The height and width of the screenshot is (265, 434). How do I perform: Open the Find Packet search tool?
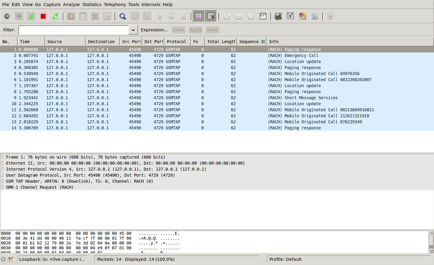[x=123, y=16]
